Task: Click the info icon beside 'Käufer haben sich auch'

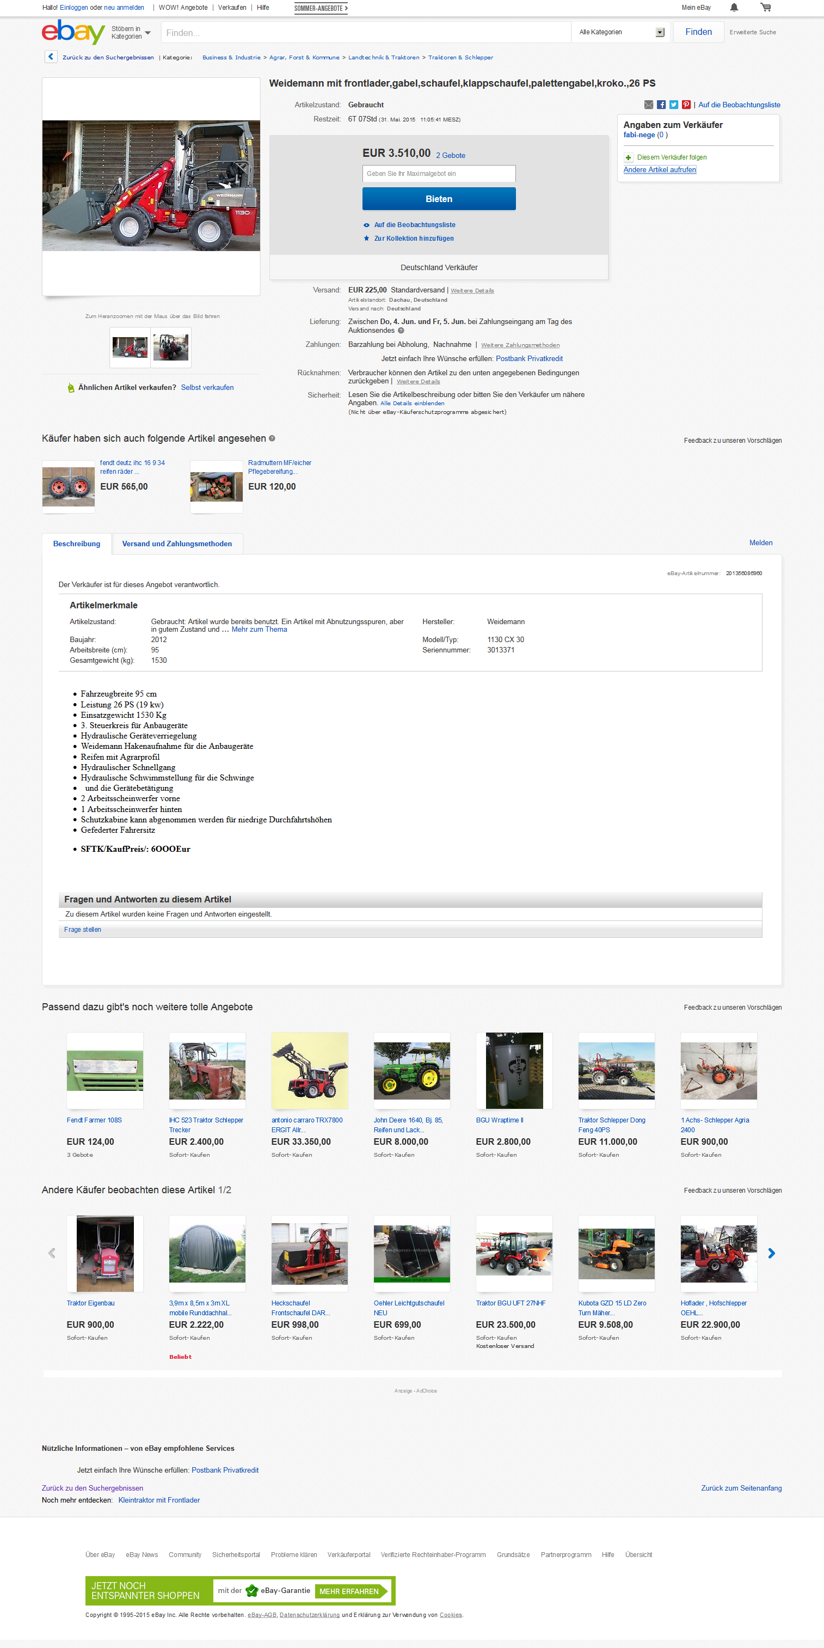Action: point(272,438)
